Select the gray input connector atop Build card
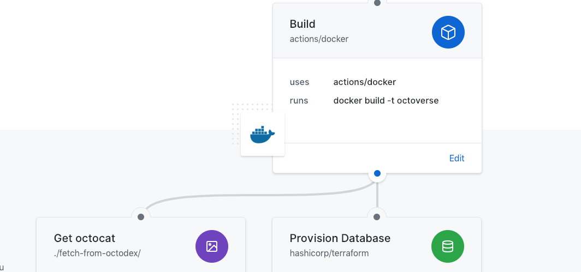 pyautogui.click(x=377, y=3)
